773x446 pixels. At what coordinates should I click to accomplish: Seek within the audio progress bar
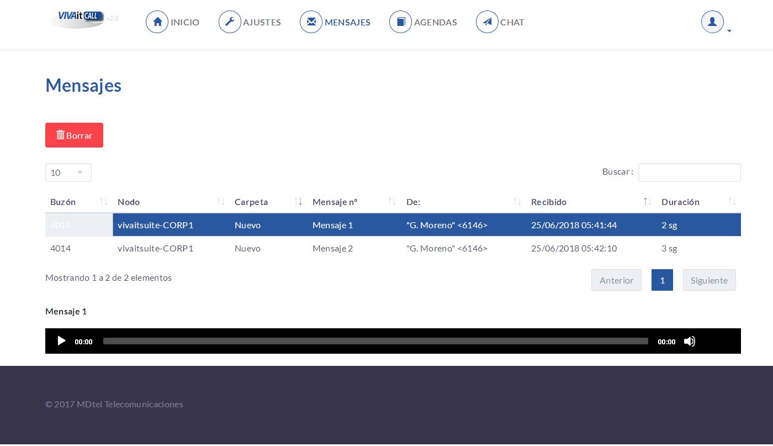[375, 341]
